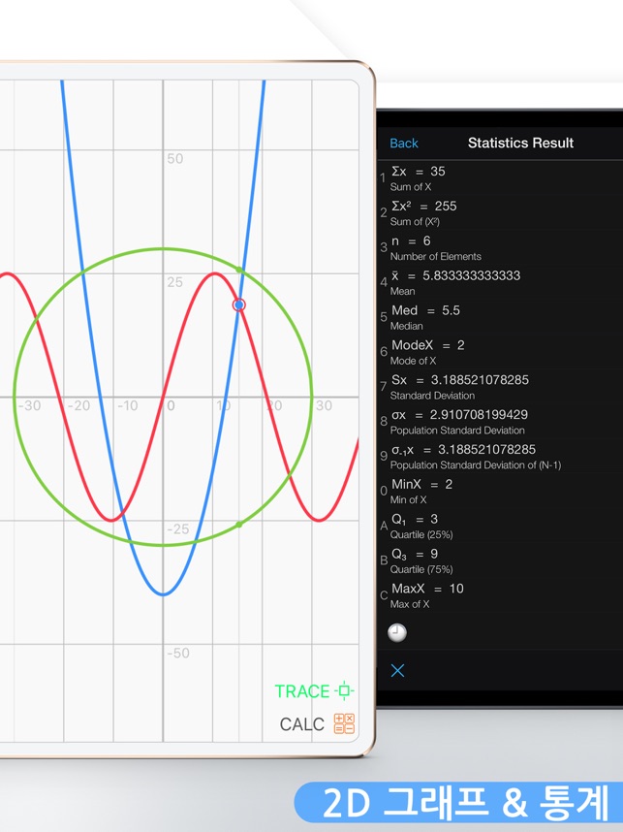Click the 'Statistics Result' title

point(520,143)
